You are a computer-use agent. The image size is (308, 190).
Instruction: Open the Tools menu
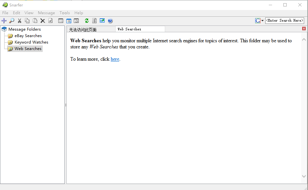[64, 13]
